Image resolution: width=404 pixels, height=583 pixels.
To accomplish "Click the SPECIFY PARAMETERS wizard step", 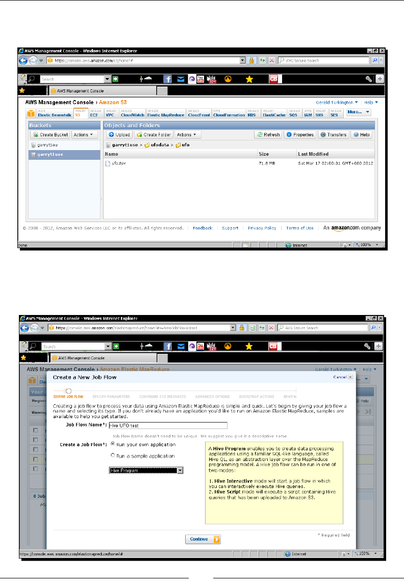I will pos(111,397).
